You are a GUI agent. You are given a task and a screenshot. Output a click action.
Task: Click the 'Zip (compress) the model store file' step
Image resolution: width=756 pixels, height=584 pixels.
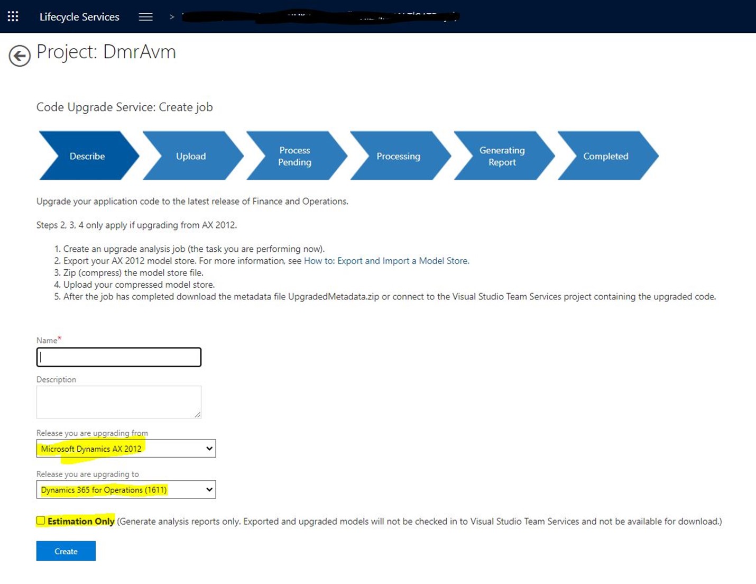pos(133,273)
